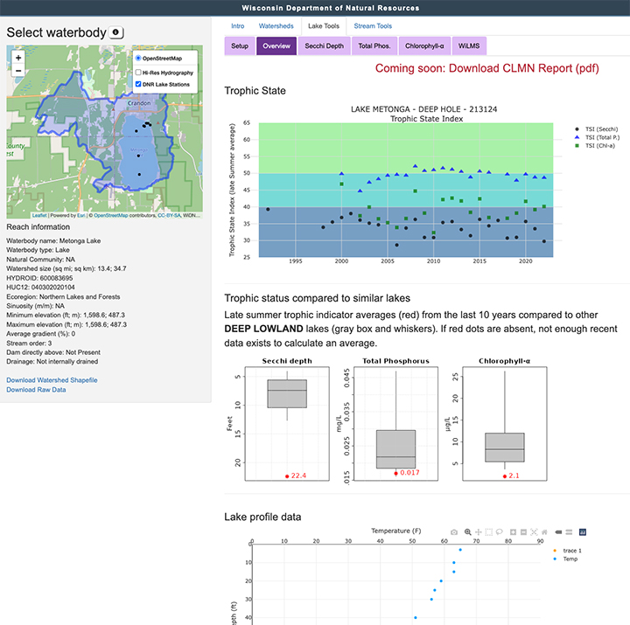Toggle Temp series in profile legend
Screen dimensions: 630x625
565,559
